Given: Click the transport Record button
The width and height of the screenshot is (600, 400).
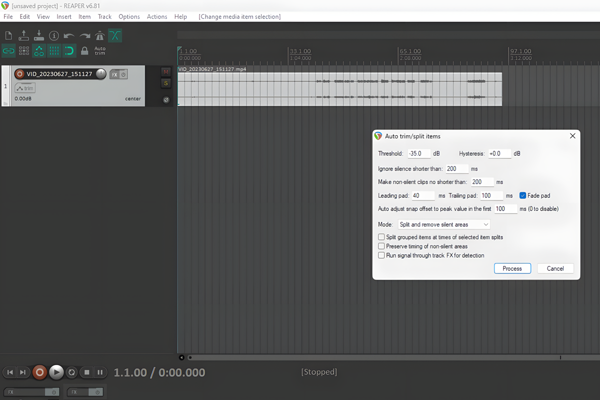Looking at the screenshot, I should (x=39, y=372).
